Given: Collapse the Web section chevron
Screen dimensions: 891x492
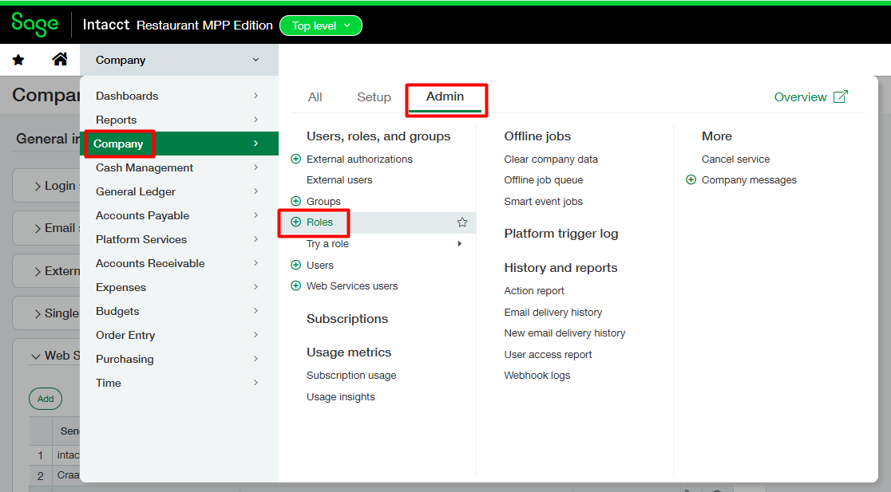Looking at the screenshot, I should (x=36, y=356).
